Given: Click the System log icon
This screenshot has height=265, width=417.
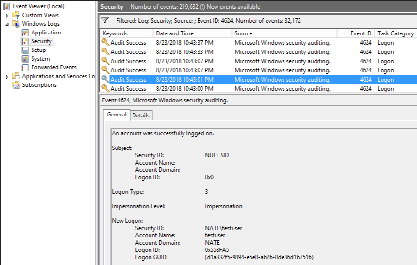Looking at the screenshot, I should point(25,59).
